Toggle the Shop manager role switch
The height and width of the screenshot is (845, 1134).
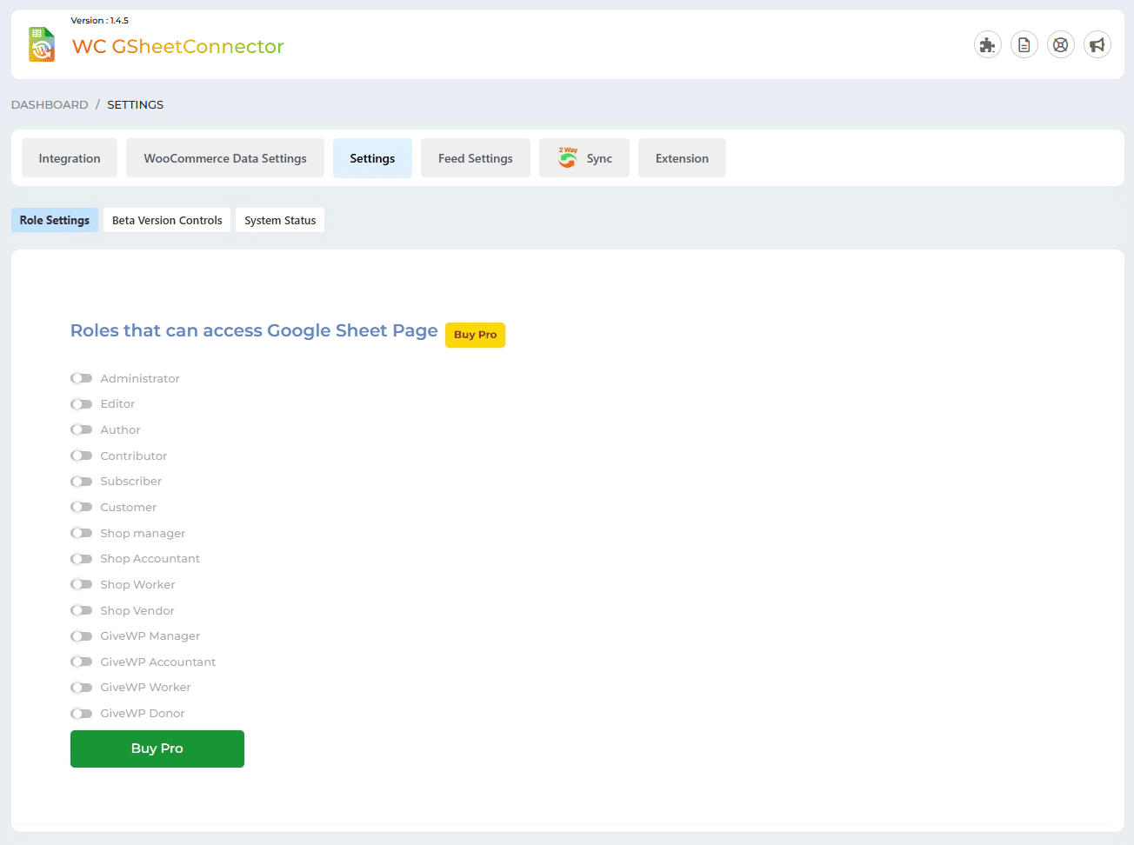coord(82,533)
